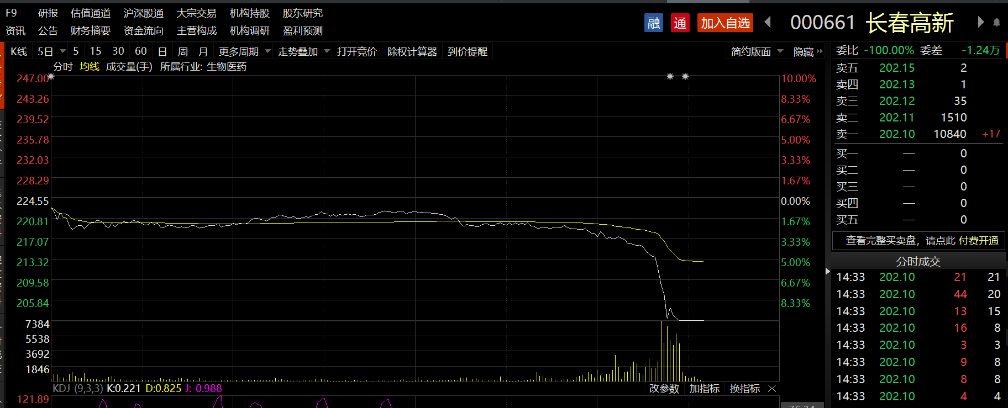Close the KDJ indicator panel
Viewport: 1008px width, 408px height.
(772, 389)
